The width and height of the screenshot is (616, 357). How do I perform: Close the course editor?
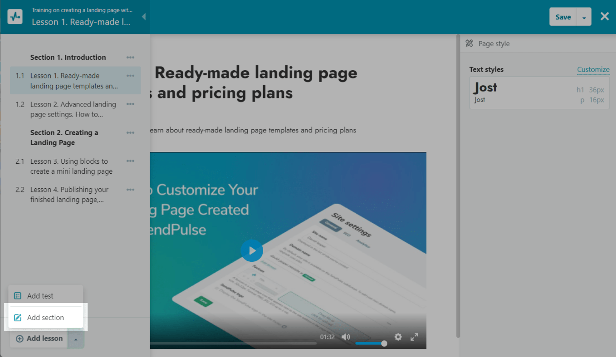coord(605,17)
